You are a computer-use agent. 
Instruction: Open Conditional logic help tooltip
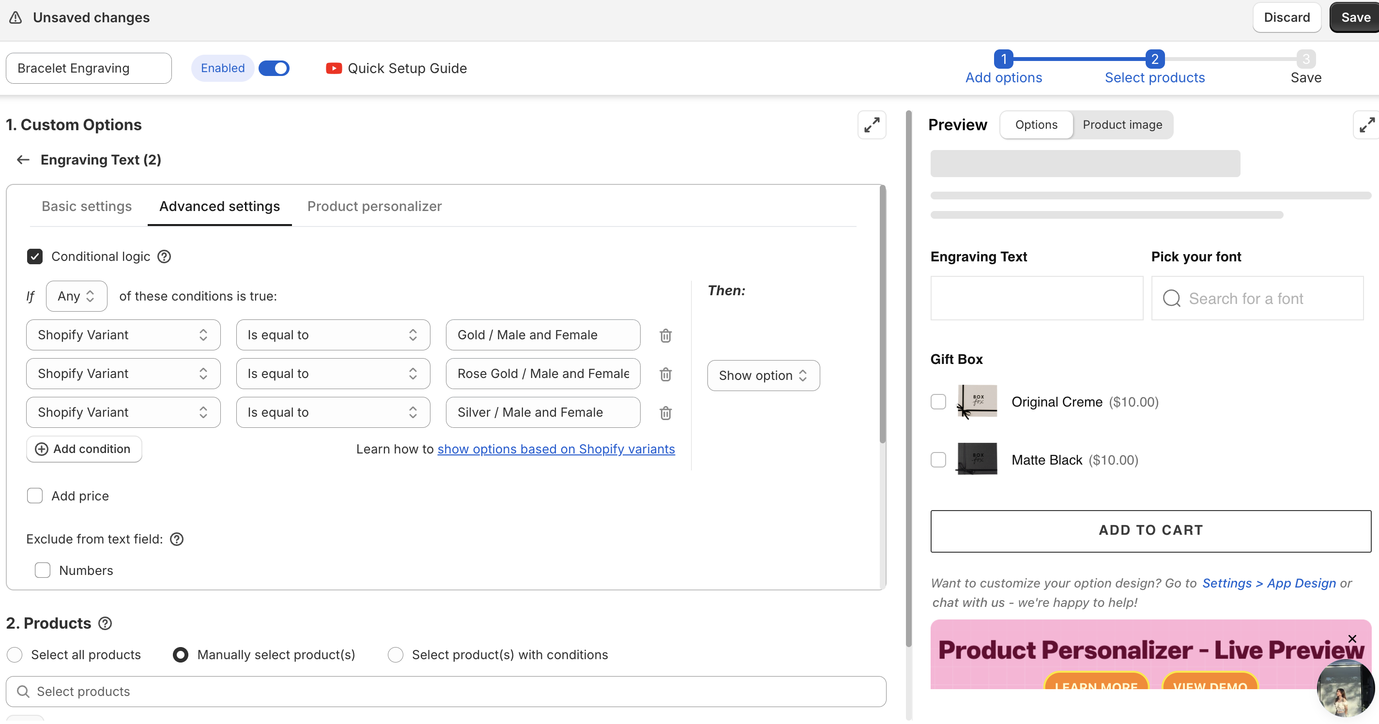tap(164, 256)
